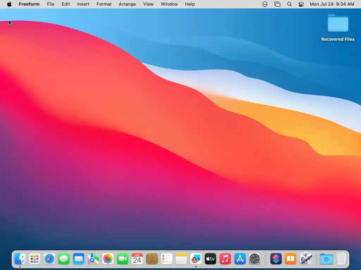Open the Downloads folder in the Dock
Image resolution: width=361 pixels, height=270 pixels.
click(x=326, y=259)
